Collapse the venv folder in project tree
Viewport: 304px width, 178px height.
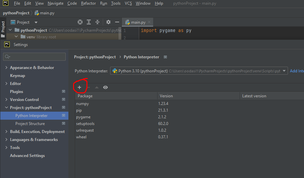point(16,37)
